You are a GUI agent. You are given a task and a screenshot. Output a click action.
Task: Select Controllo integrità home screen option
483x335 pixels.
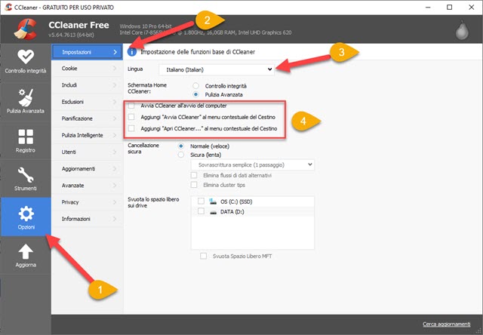pos(195,85)
